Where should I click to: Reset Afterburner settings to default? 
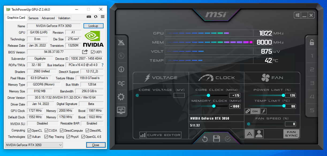pyautogui.click(x=205, y=139)
